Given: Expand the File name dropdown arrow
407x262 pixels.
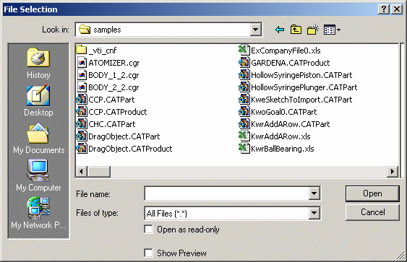Looking at the screenshot, I should pyautogui.click(x=314, y=193).
